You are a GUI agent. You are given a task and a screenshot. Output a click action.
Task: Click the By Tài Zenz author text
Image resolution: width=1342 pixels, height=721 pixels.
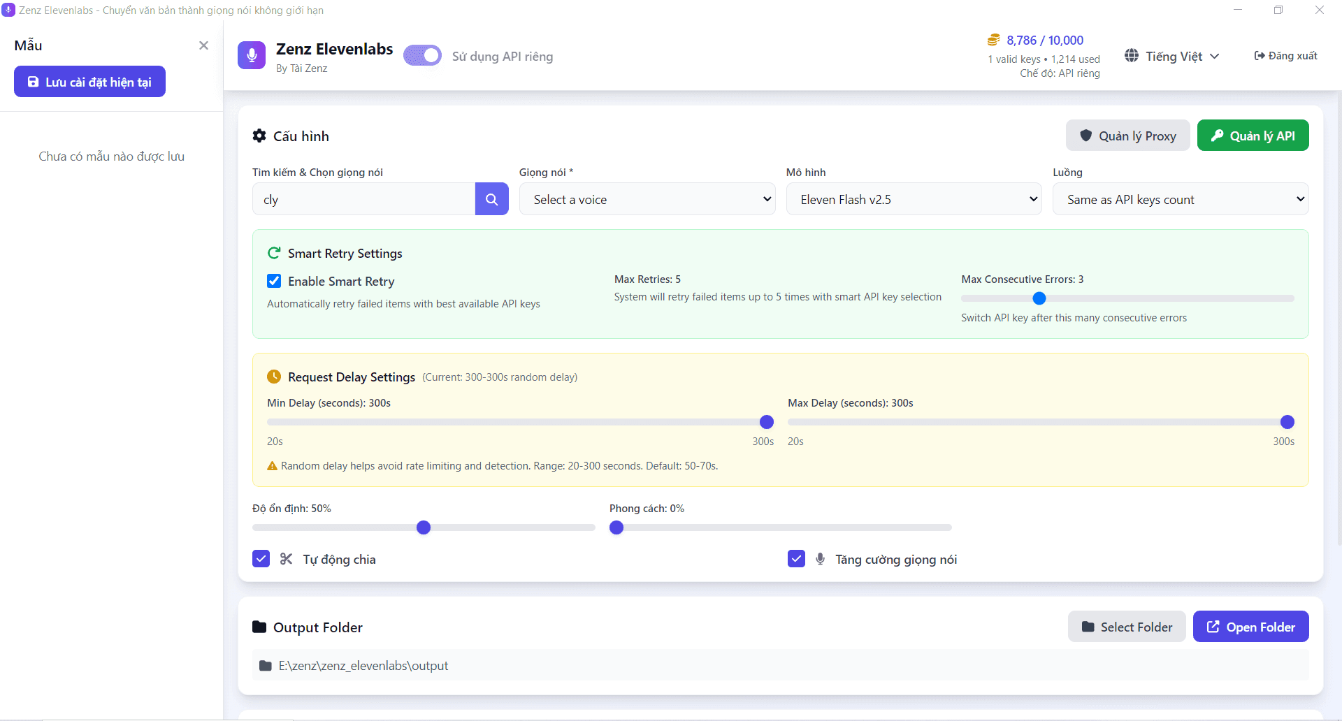pyautogui.click(x=302, y=68)
